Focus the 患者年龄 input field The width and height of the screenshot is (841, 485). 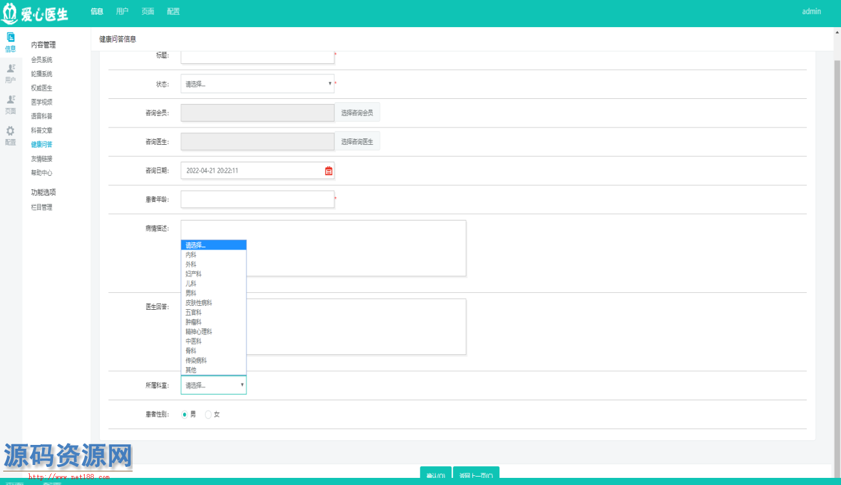(x=257, y=199)
